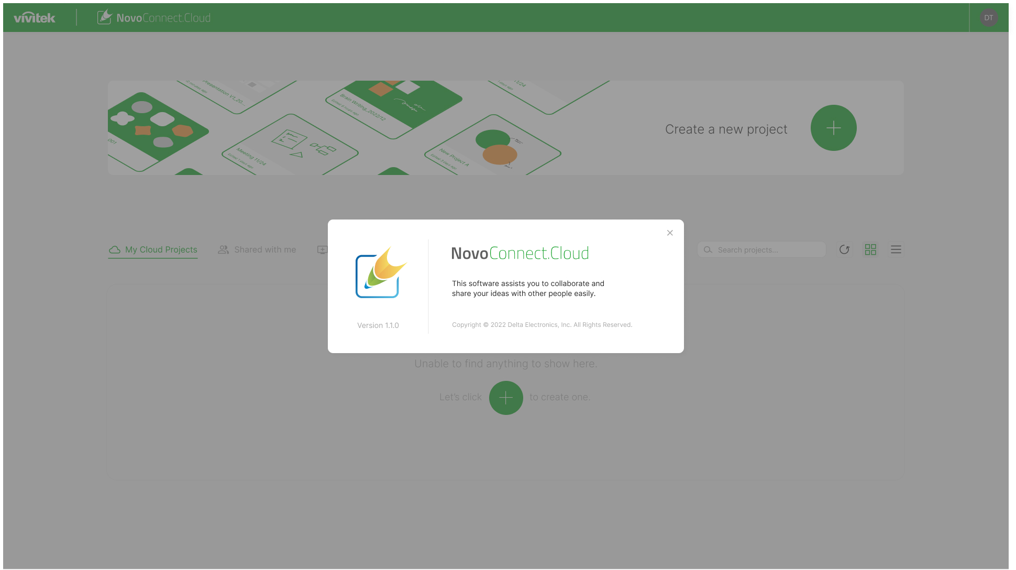
Task: Open the My Cloud Projects tab
Action: (x=161, y=250)
